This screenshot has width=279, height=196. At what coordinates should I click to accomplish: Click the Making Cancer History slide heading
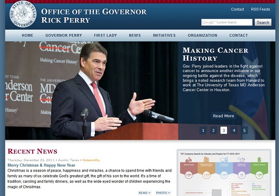pyautogui.click(x=215, y=54)
